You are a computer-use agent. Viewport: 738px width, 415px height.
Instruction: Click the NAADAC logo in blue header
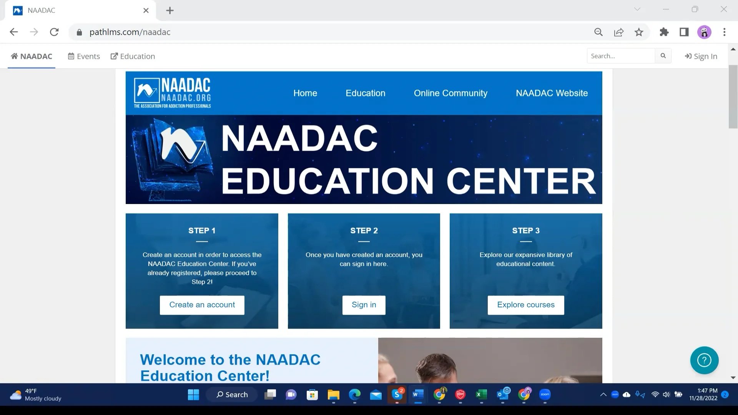[173, 93]
